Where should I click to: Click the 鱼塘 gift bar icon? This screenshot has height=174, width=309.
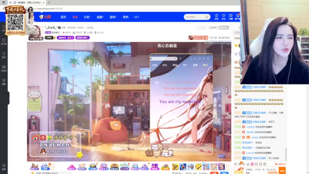(45, 167)
